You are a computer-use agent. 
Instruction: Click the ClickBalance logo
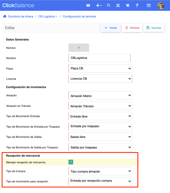[x=18, y=6]
